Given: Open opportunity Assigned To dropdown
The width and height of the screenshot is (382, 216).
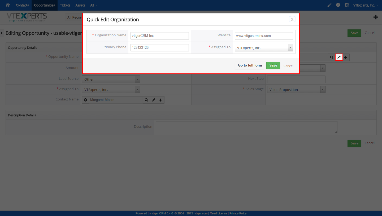Looking at the screenshot, I should 111,90.
